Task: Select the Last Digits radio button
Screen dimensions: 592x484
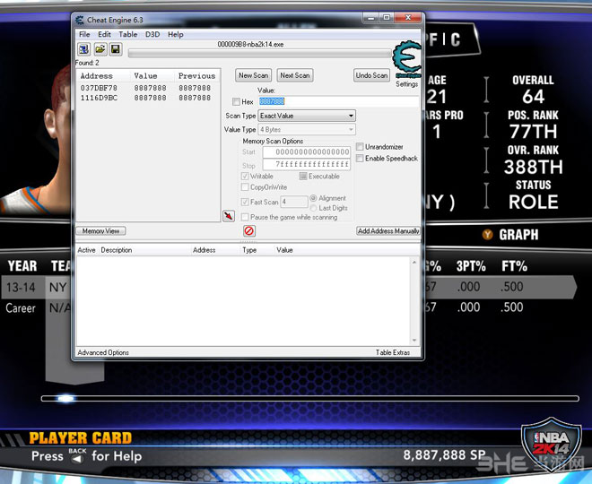Action: point(313,208)
